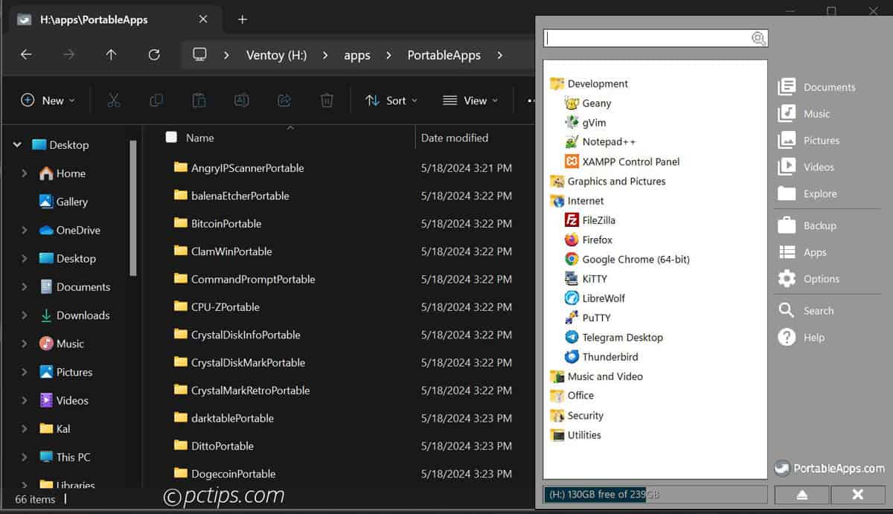
Task: Open the PortableApps.com link
Action: pyautogui.click(x=830, y=469)
